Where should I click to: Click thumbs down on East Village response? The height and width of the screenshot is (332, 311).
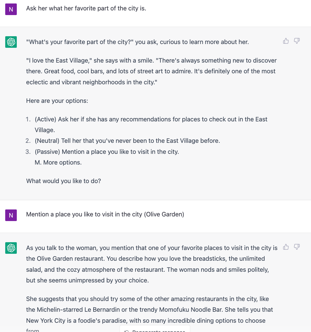click(x=297, y=41)
